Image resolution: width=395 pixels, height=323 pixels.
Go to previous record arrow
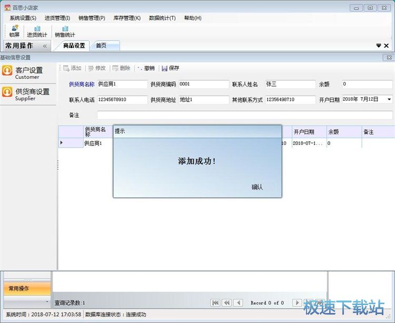238,303
